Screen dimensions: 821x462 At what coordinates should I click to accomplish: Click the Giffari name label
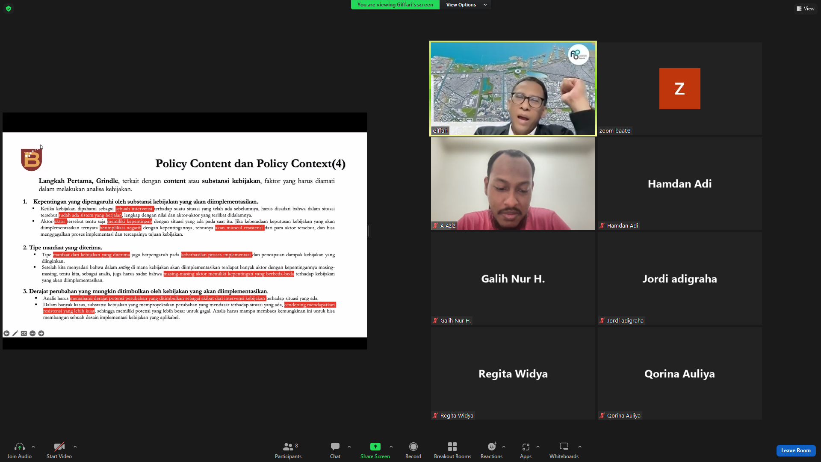(440, 131)
